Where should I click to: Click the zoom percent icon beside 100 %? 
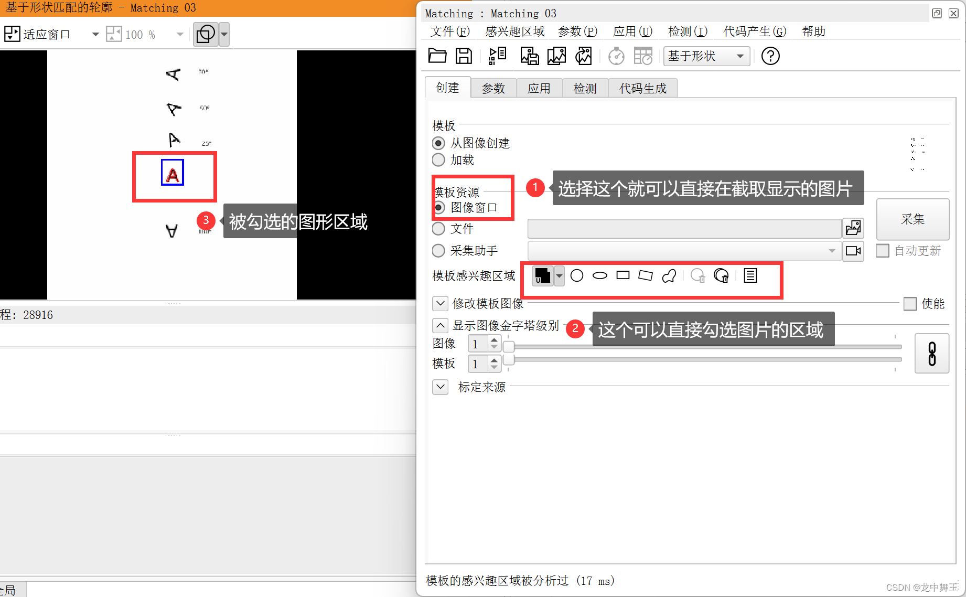[114, 35]
